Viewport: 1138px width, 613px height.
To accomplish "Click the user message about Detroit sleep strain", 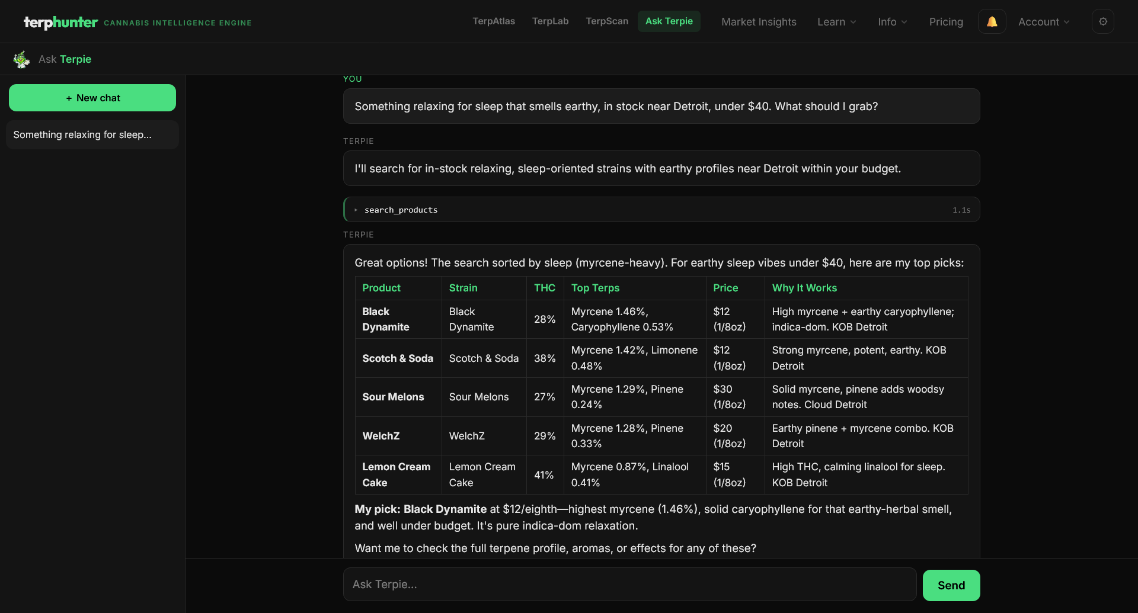I will [661, 106].
